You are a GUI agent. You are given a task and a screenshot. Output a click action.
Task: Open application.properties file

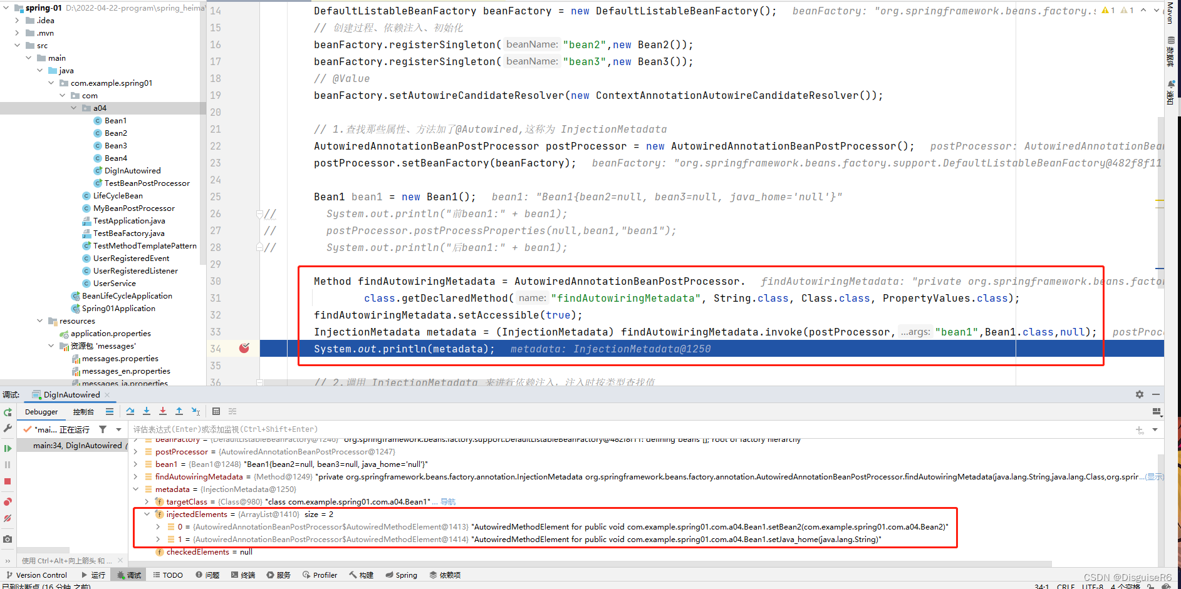tap(105, 334)
